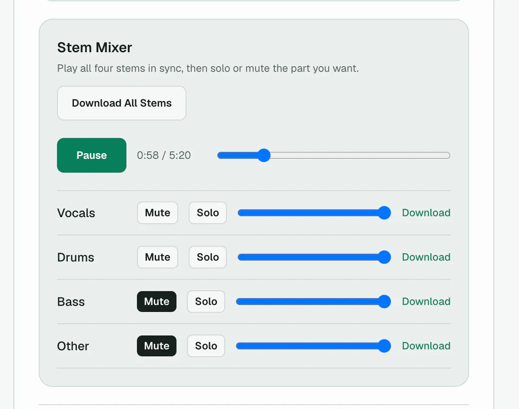Solo the Other stem
519x409 pixels.
206,346
